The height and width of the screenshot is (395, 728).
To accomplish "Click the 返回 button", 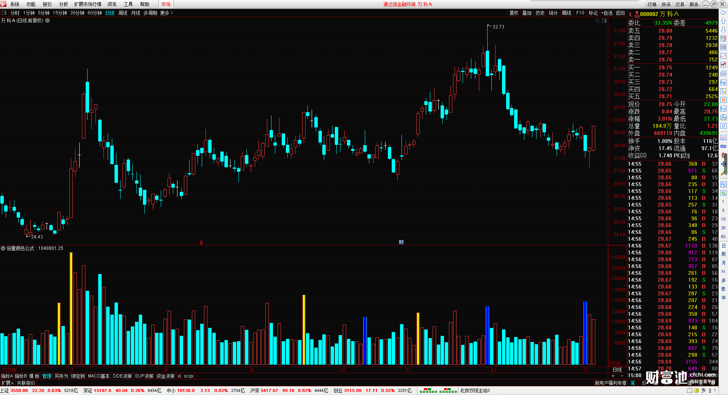I will 620,13.
